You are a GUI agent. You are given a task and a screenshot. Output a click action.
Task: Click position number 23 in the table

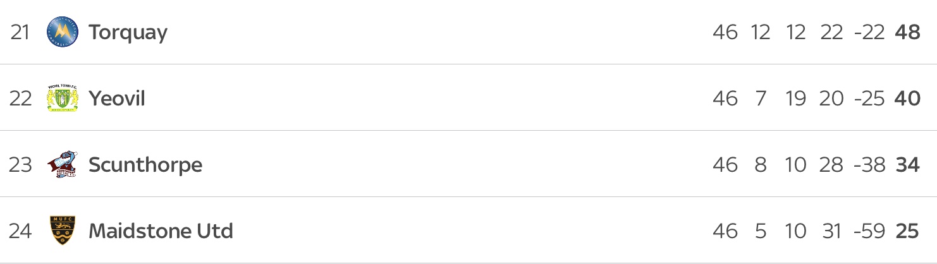click(x=20, y=165)
